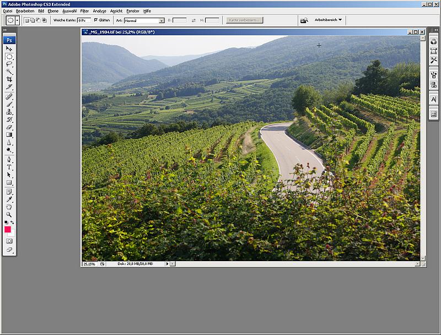Select the Lasso tool

pyautogui.click(x=9, y=64)
